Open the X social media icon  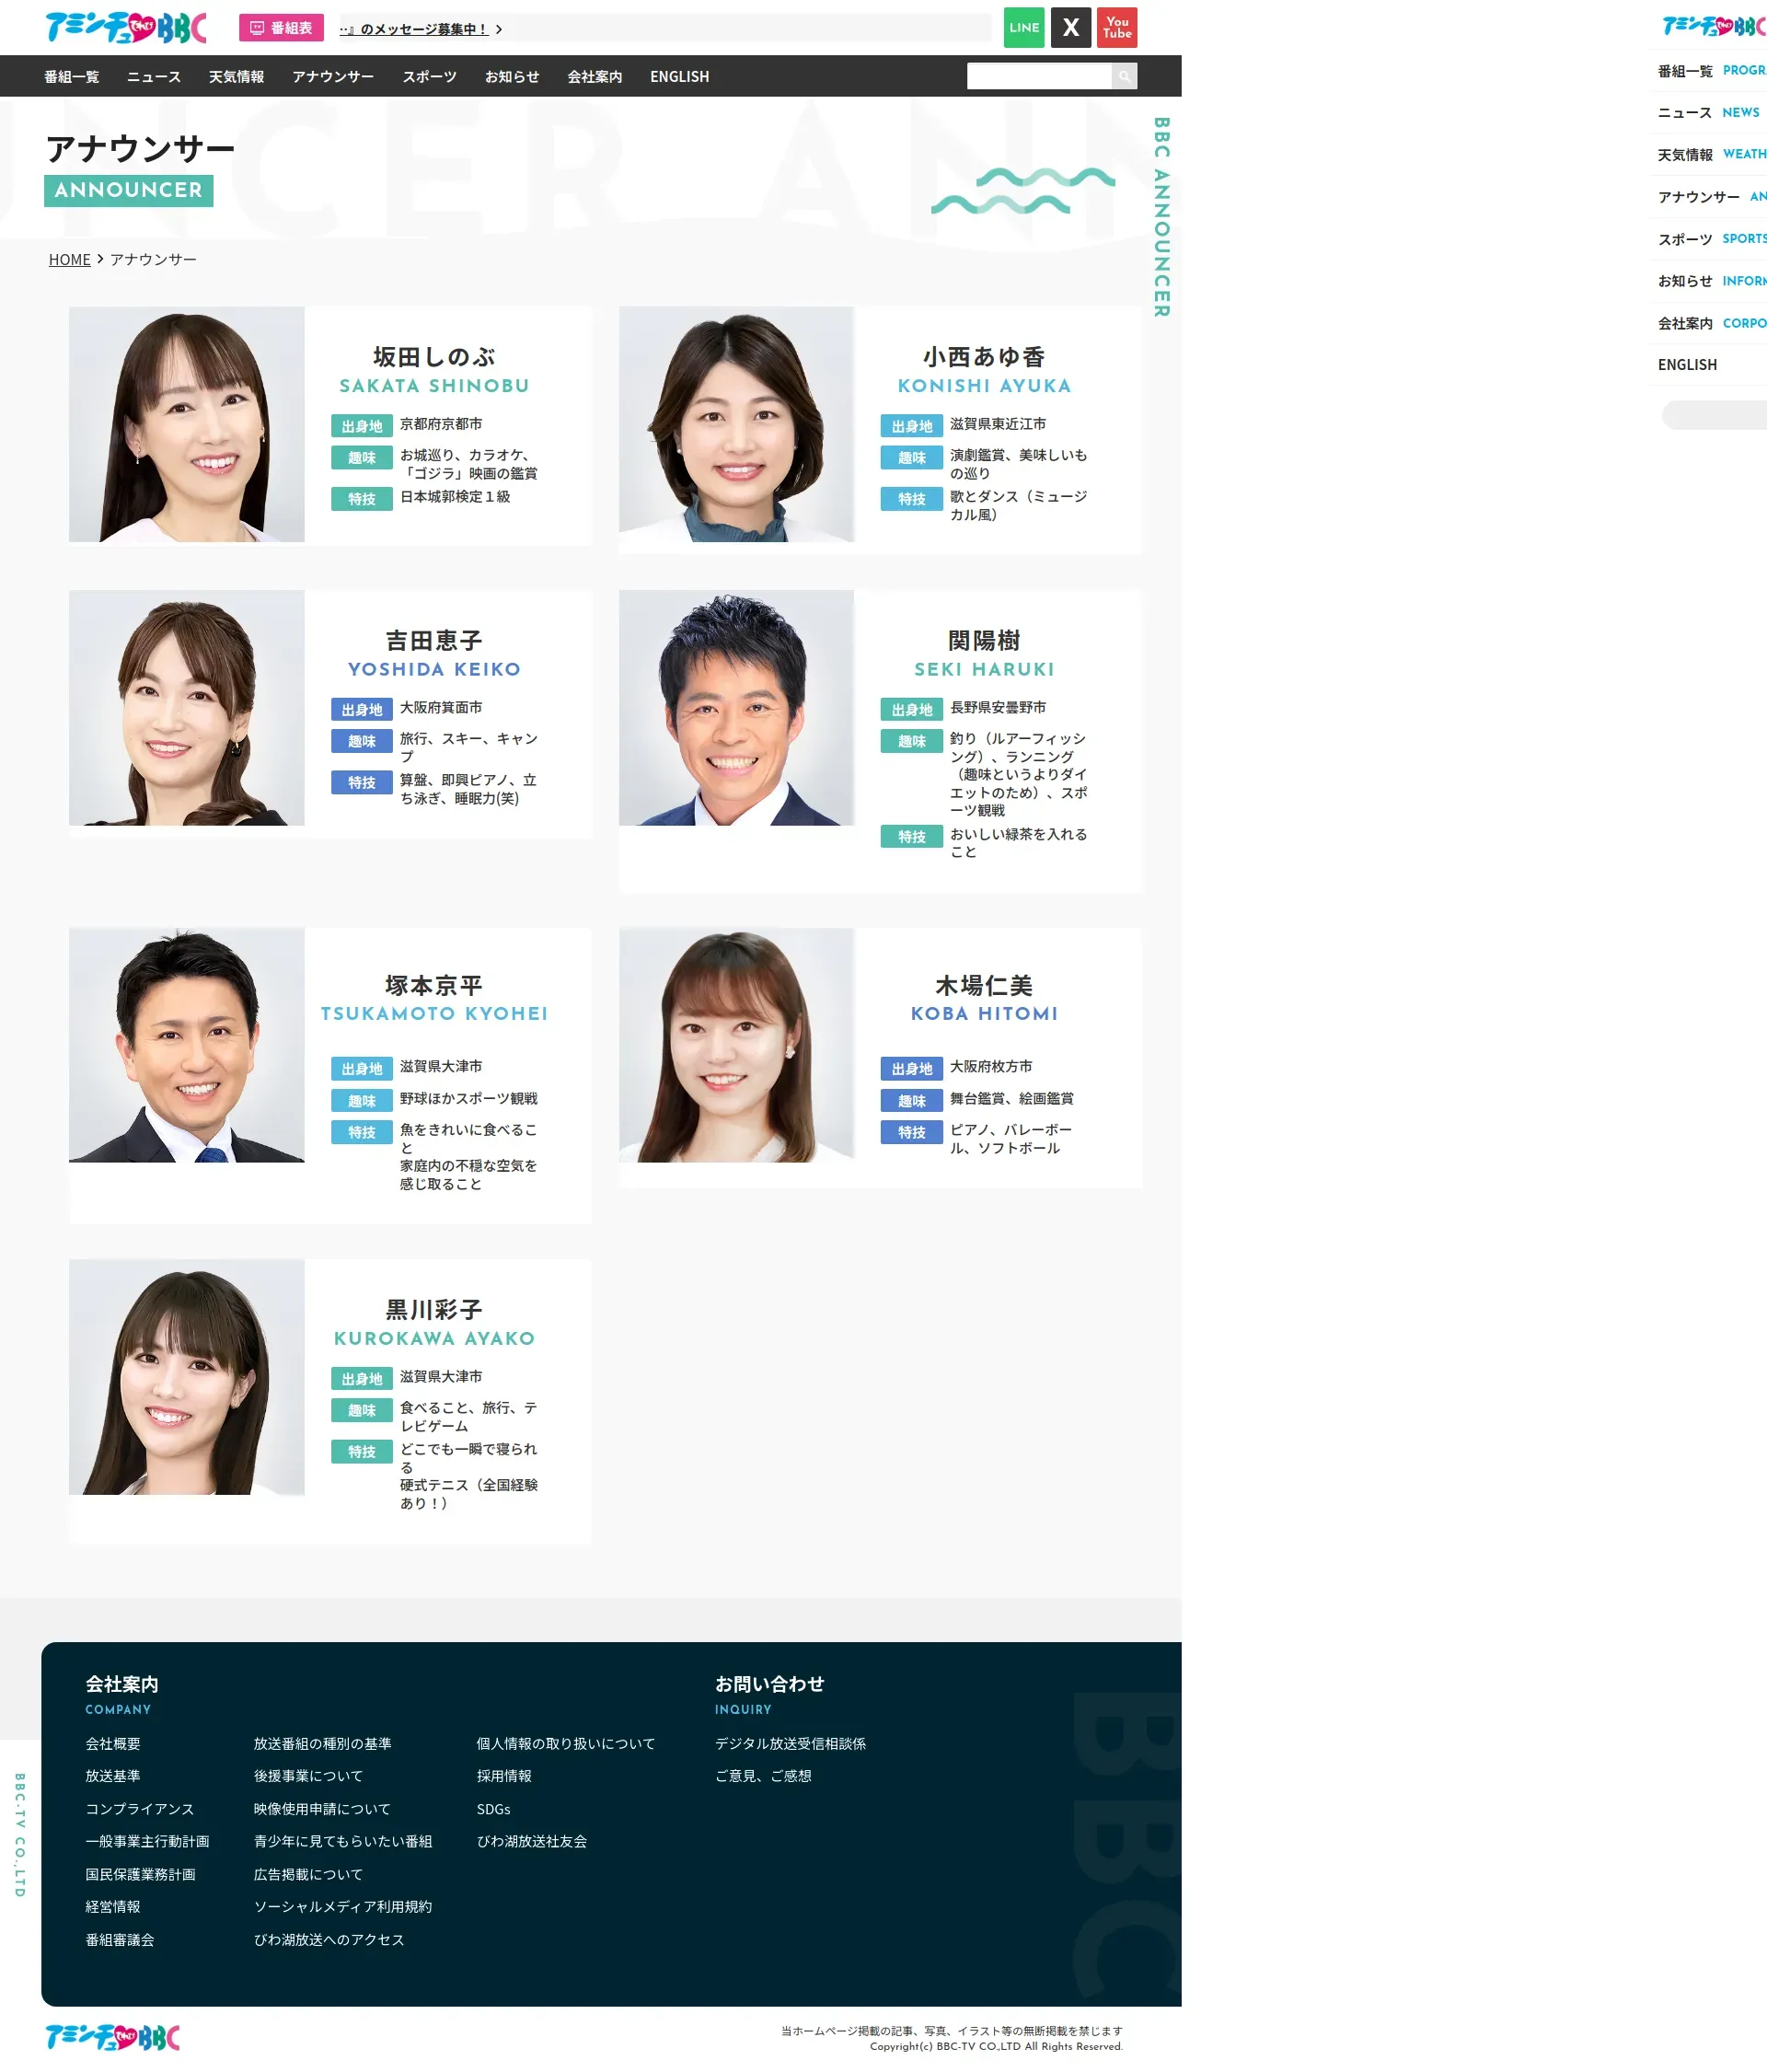coord(1070,28)
